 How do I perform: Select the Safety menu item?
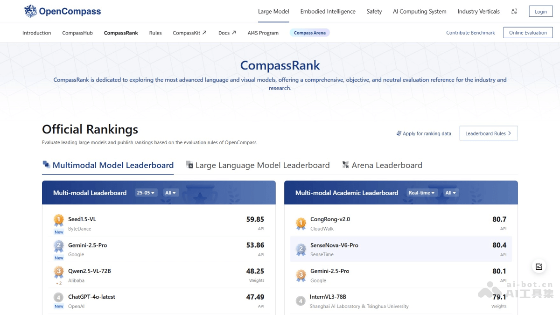374,11
